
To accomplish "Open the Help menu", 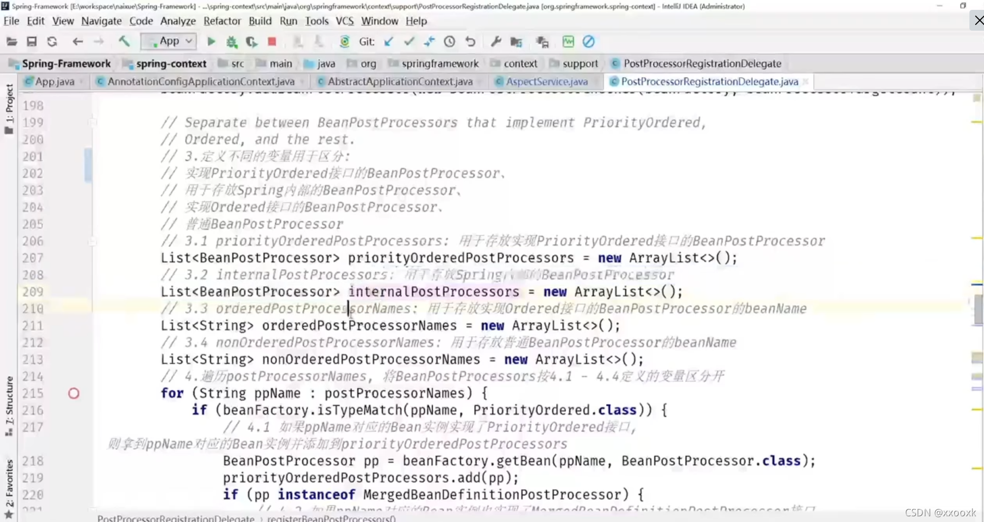I will pos(416,21).
